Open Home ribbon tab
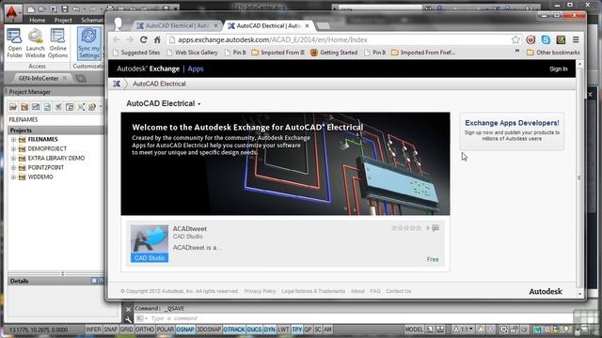This screenshot has height=338, width=602. coord(38,20)
